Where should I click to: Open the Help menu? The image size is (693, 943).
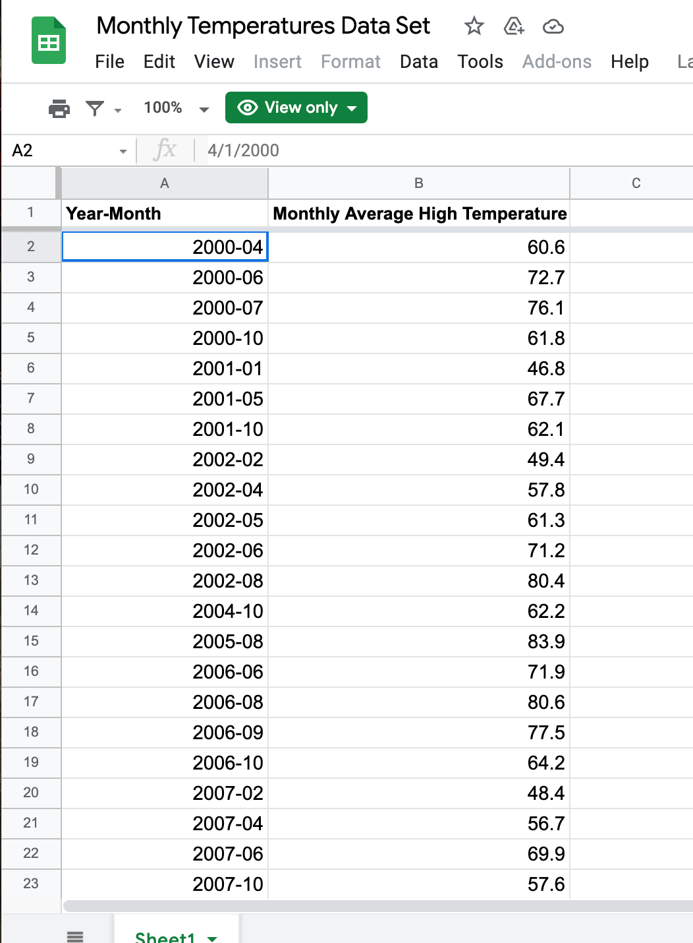(x=630, y=61)
